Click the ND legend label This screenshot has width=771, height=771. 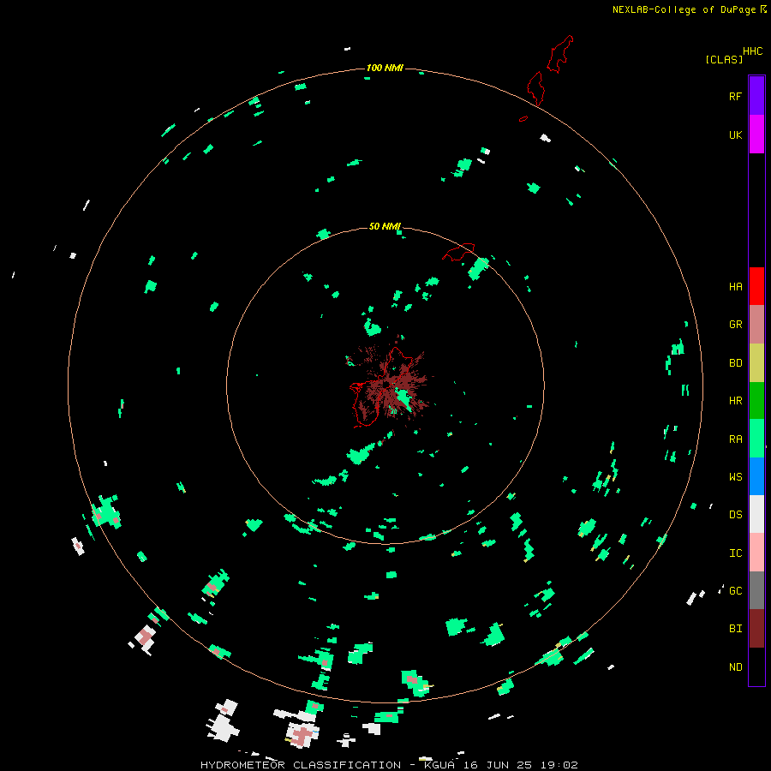pos(735,667)
